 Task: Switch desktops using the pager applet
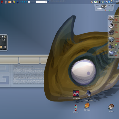(x=100, y=2)
